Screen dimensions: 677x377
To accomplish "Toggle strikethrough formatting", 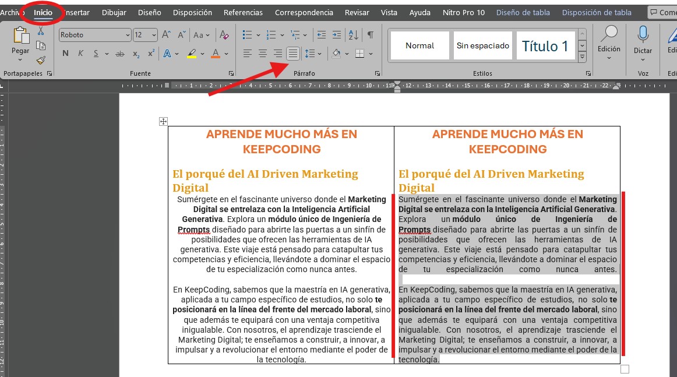I will coord(120,54).
